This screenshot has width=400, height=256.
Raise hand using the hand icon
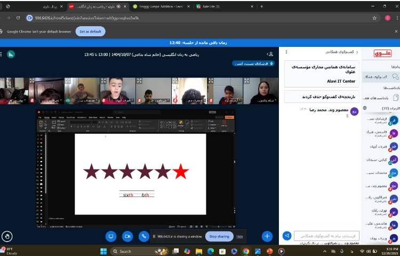point(7,236)
